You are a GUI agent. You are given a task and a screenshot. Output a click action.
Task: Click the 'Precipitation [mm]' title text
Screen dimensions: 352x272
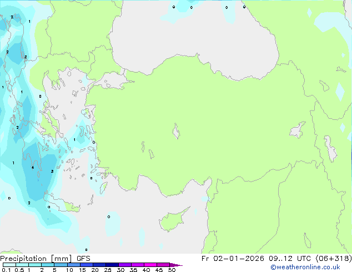click(36, 259)
